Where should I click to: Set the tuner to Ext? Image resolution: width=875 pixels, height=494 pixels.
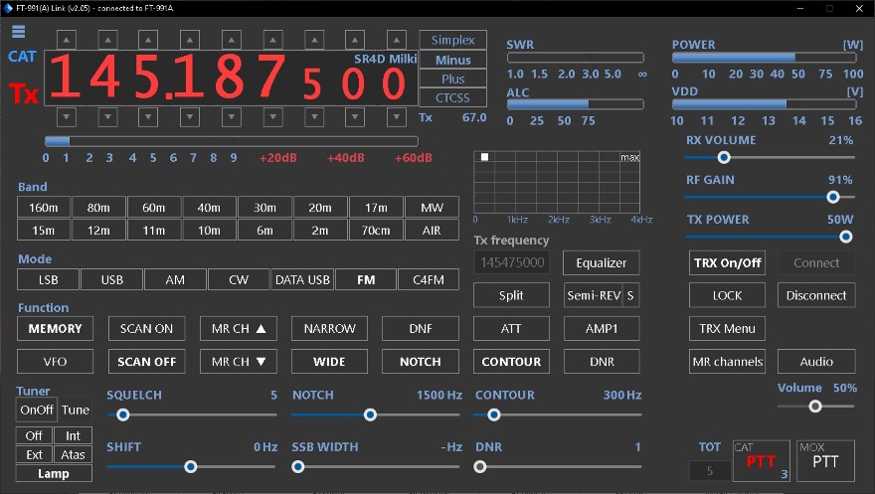point(34,454)
